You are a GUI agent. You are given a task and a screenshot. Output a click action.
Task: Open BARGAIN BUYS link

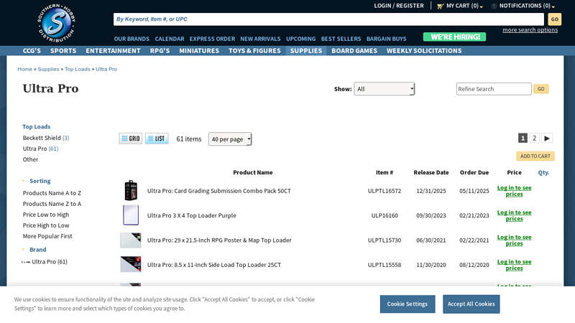387,39
